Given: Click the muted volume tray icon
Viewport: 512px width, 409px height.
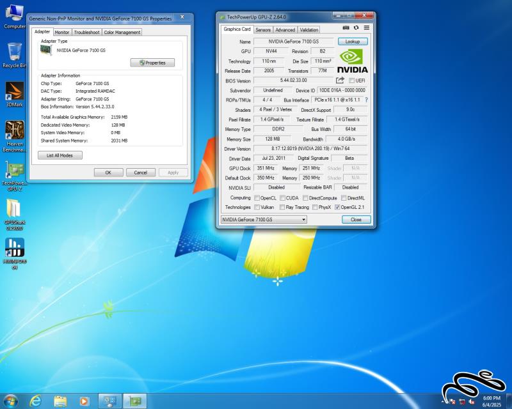Looking at the screenshot, I should (472, 402).
